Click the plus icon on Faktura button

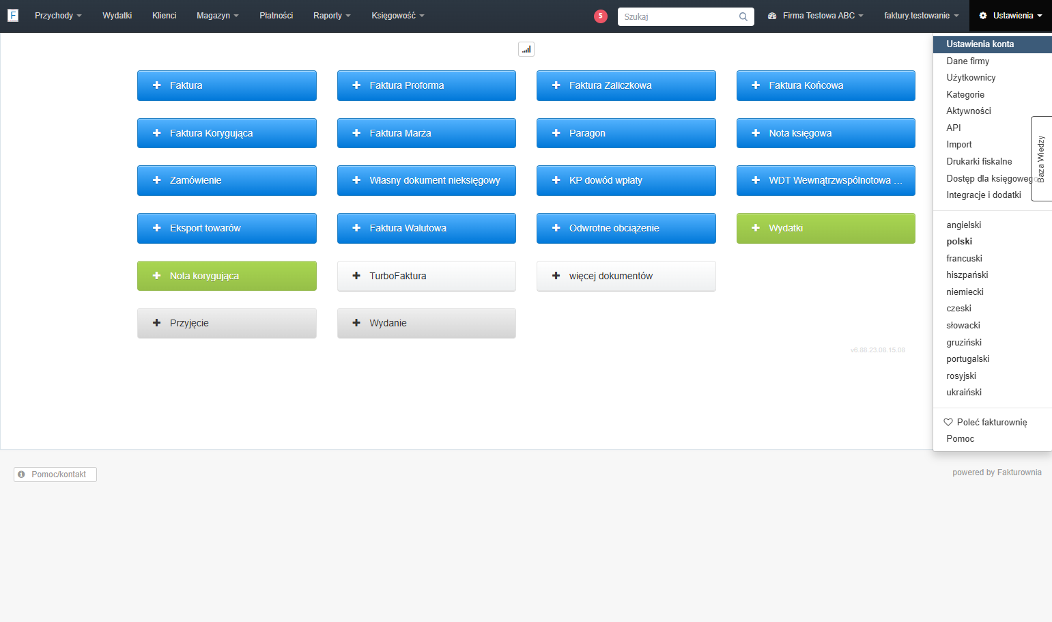(157, 85)
